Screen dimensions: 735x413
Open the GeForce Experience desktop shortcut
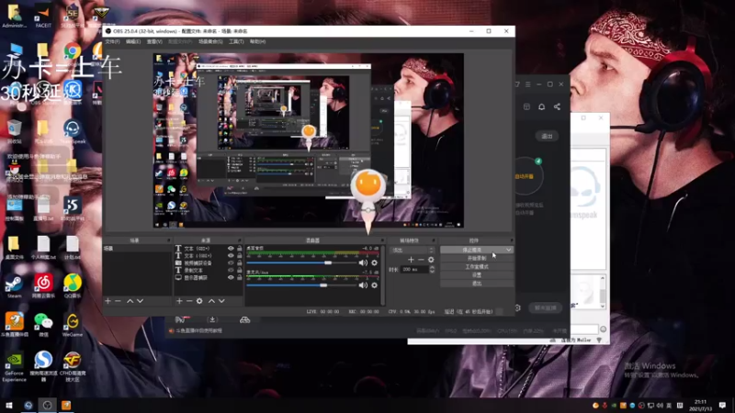pos(14,368)
